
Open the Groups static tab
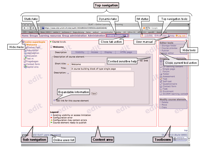(x=34, y=36)
